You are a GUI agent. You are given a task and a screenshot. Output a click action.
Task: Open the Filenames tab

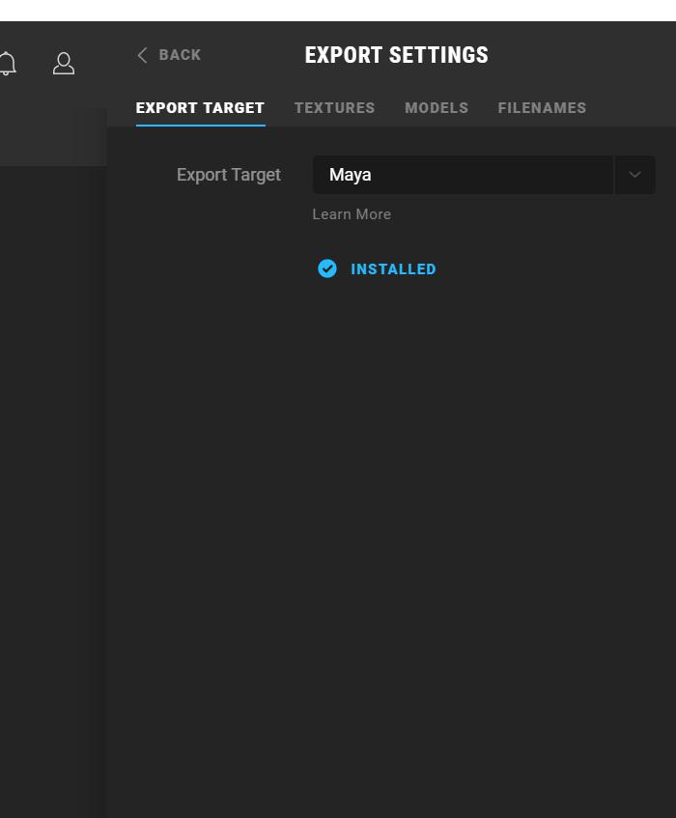click(x=542, y=108)
